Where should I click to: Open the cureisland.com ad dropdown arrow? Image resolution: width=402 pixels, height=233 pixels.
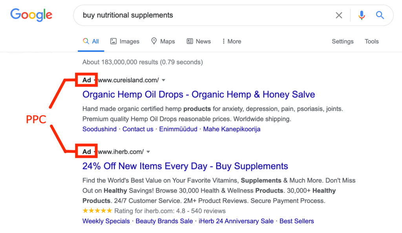pyautogui.click(x=164, y=80)
